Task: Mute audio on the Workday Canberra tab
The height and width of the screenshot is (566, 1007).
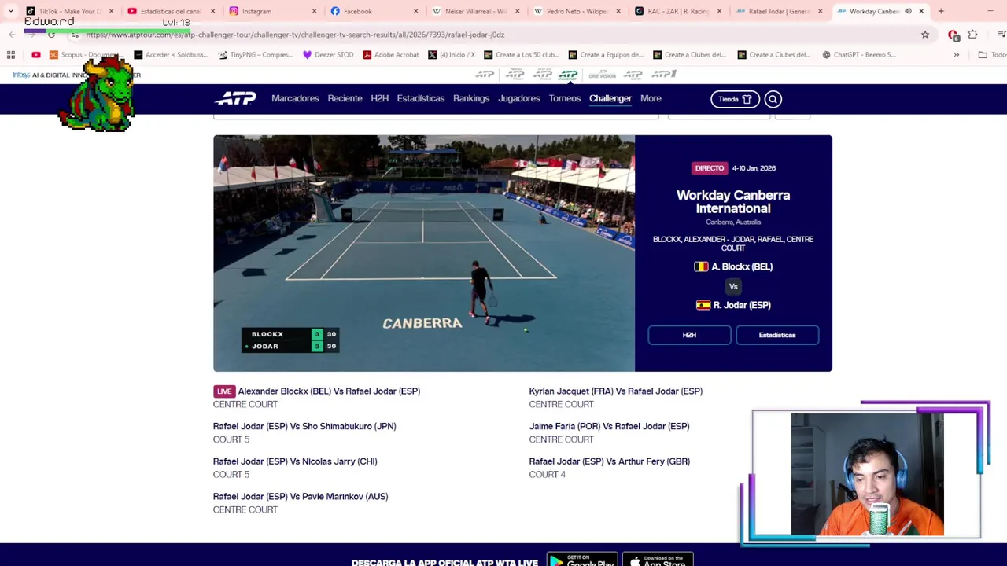Action: [x=908, y=11]
